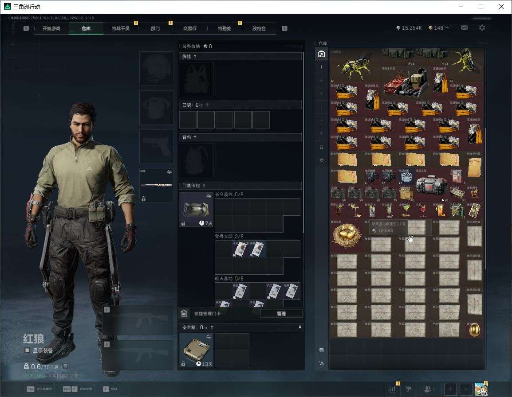Click the empty helmet slot
This screenshot has width=512, height=397.
[157, 69]
